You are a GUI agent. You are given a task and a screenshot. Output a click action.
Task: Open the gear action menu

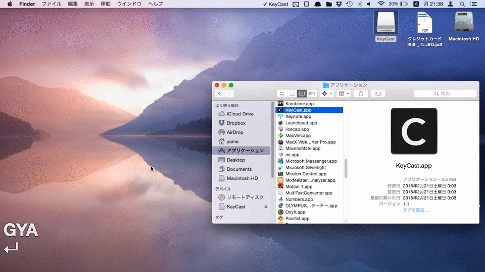[327, 94]
